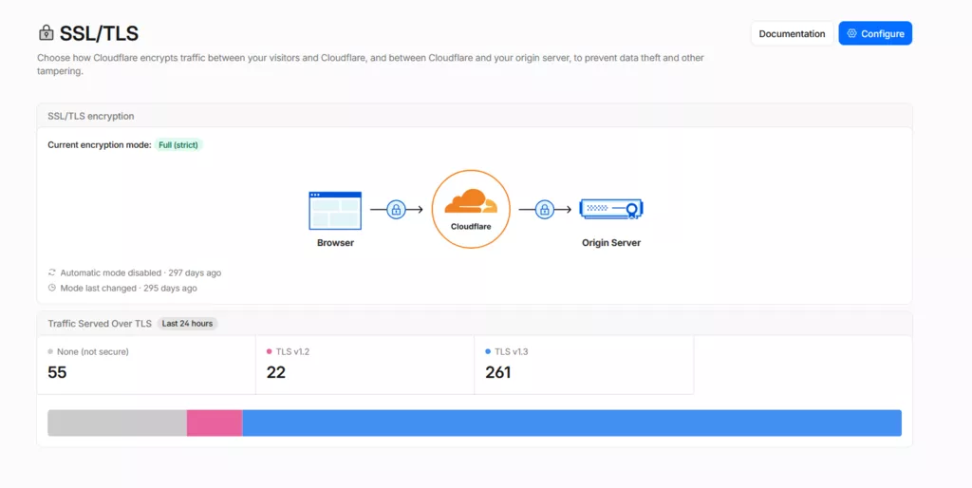Click the blue segment of the traffic bar
Screen dimensions: 972x488
tap(572, 422)
